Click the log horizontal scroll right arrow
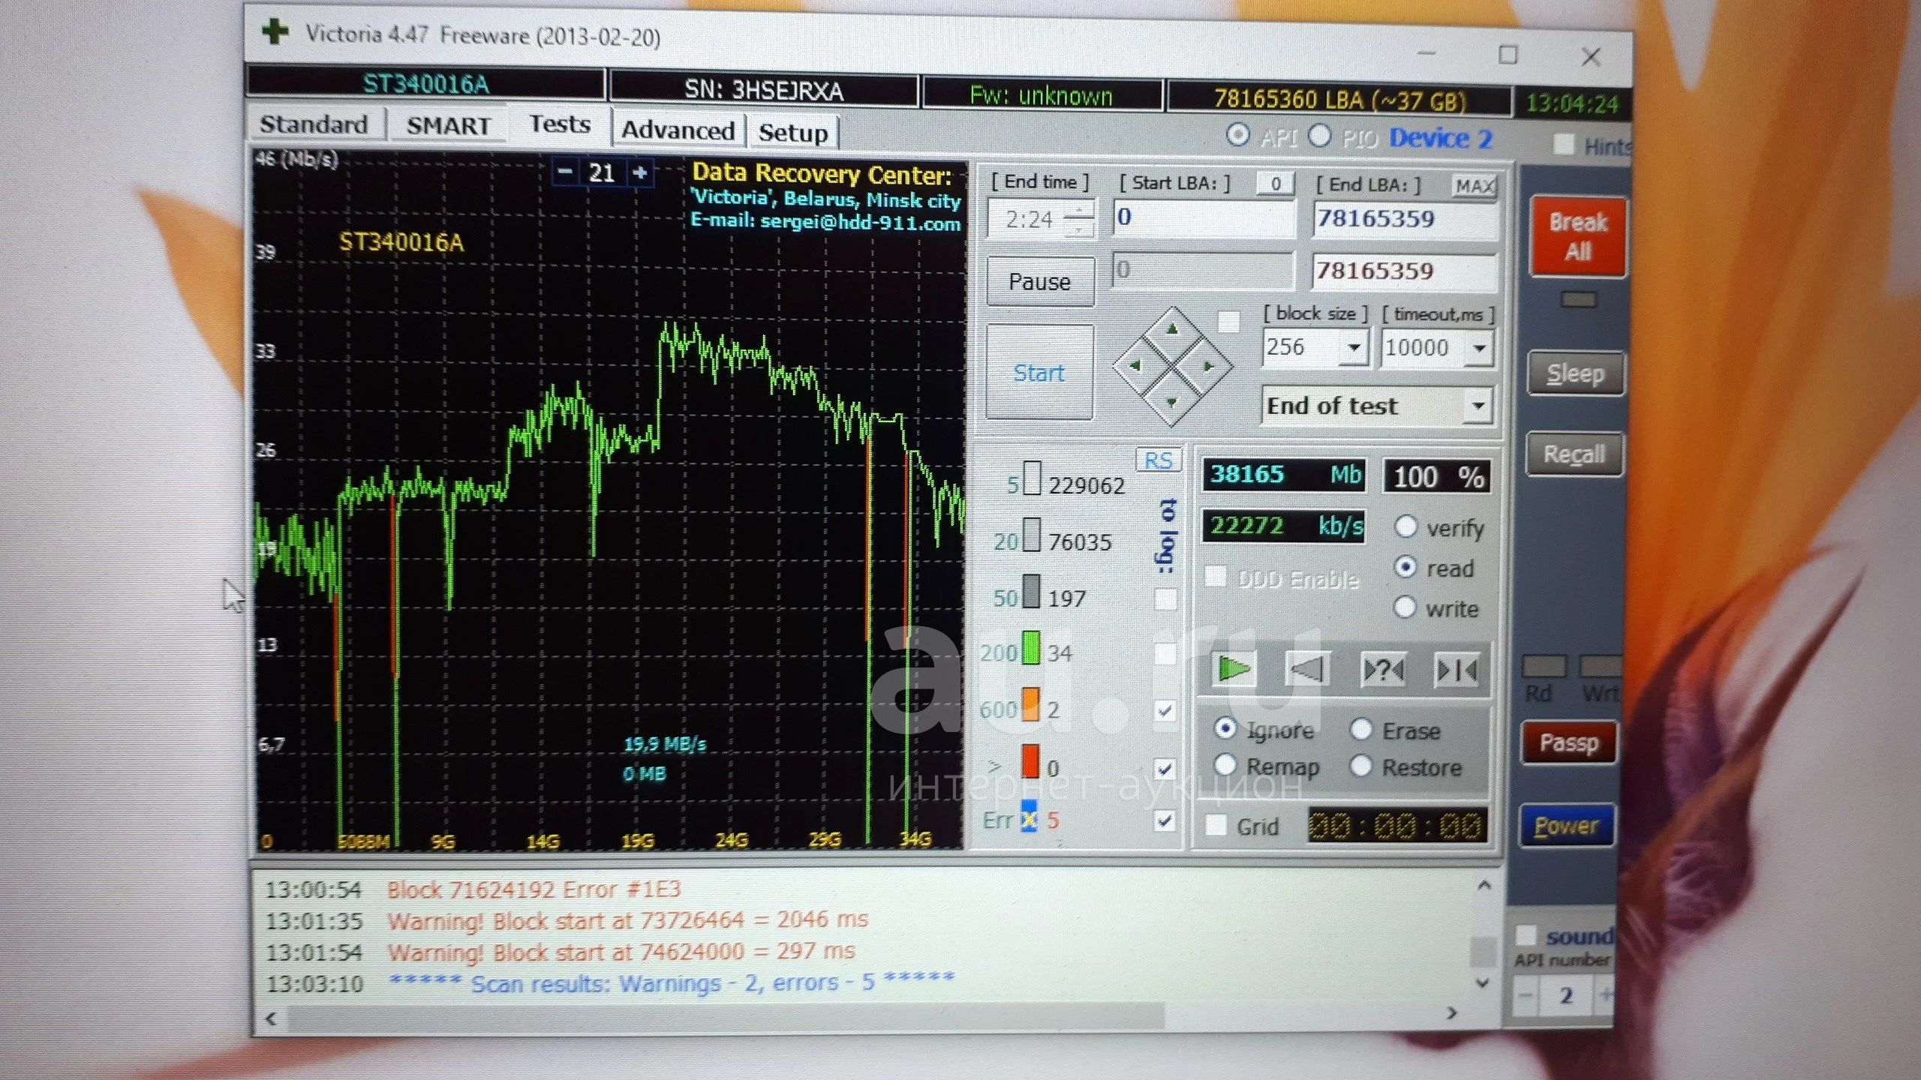The image size is (1921, 1080). click(x=1452, y=1013)
